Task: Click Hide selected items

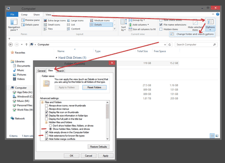Action: pos(195,25)
